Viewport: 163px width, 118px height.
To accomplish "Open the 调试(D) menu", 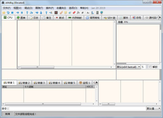I will click(28, 8).
